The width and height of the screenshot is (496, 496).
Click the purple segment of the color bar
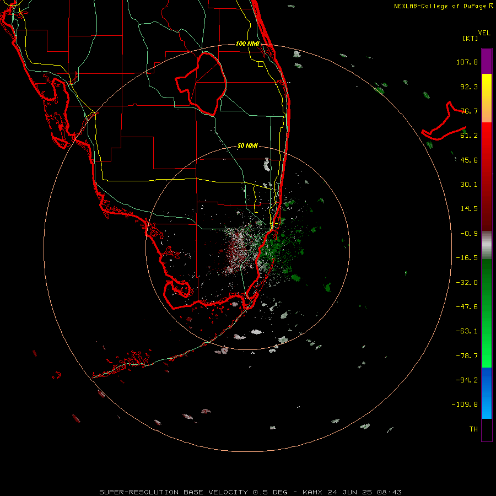click(x=487, y=61)
